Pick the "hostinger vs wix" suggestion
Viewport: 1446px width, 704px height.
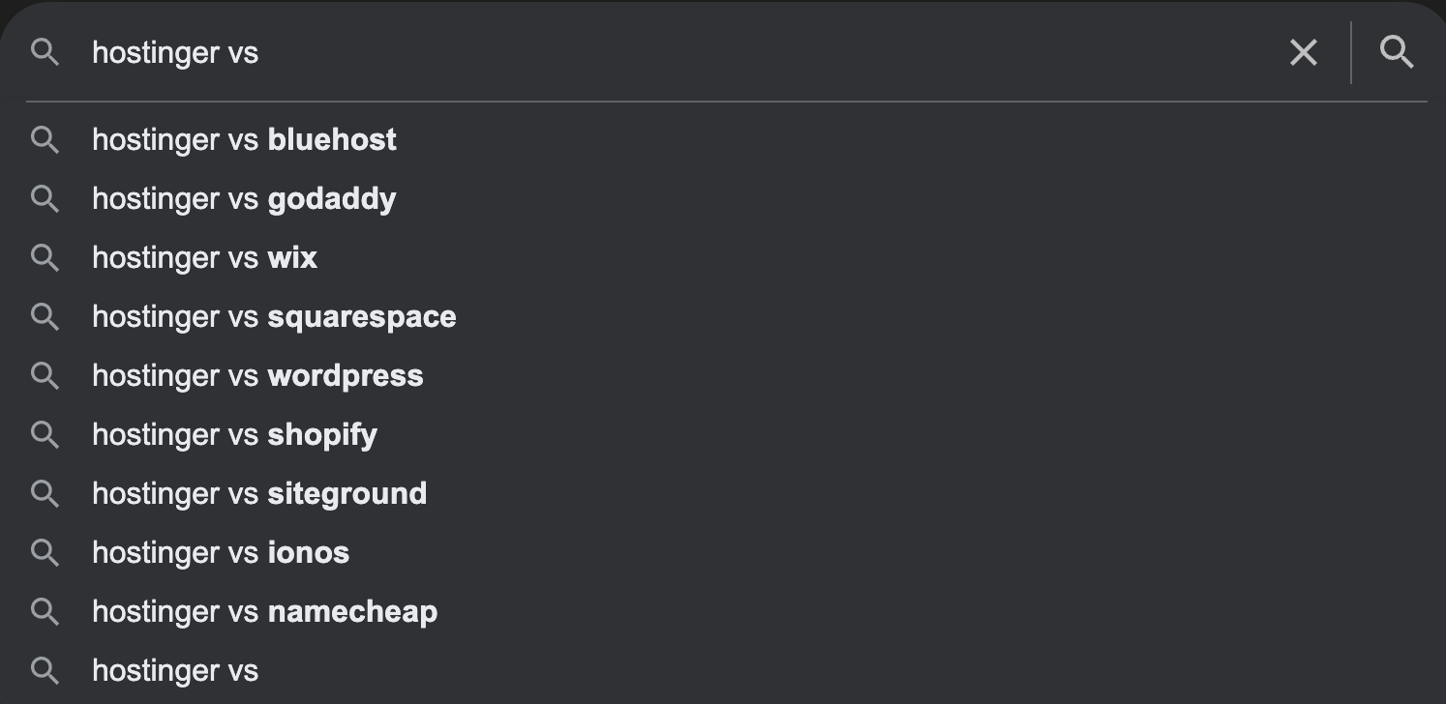point(204,258)
